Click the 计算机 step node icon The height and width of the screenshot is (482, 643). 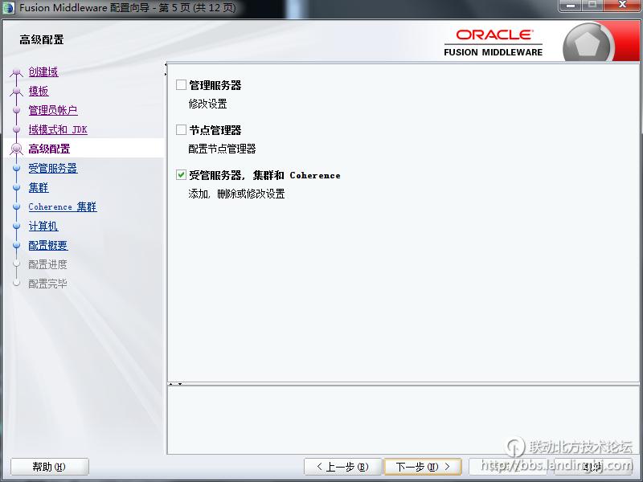pos(16,226)
